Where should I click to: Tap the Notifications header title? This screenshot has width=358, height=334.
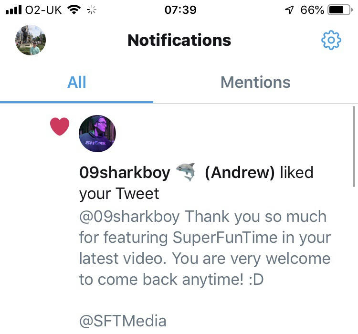(x=179, y=40)
